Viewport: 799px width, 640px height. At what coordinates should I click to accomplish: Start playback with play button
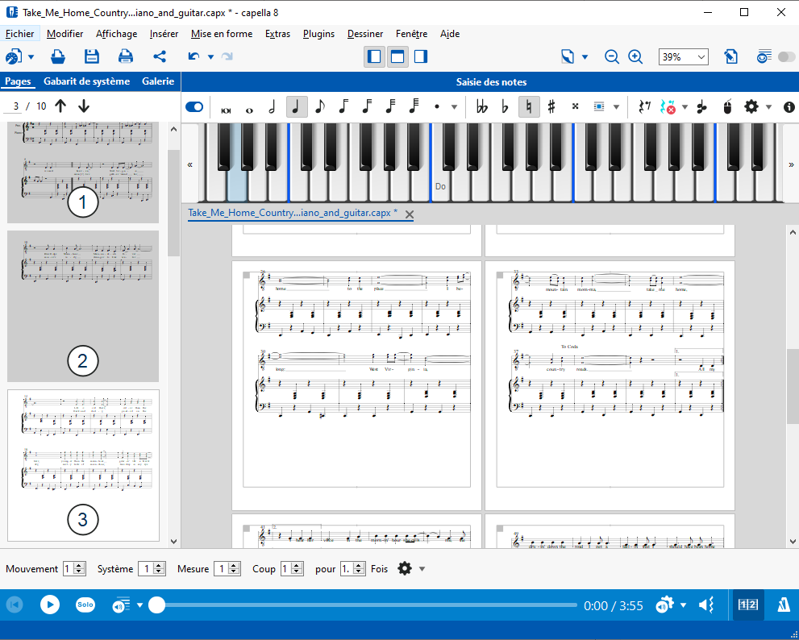(50, 605)
